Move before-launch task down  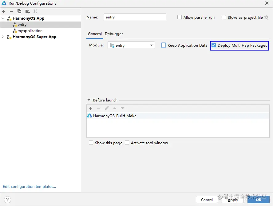tap(123, 108)
